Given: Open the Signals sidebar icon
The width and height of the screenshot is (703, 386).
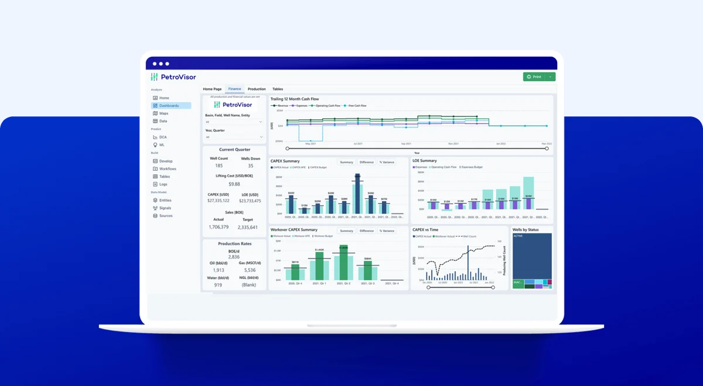Looking at the screenshot, I should [155, 208].
